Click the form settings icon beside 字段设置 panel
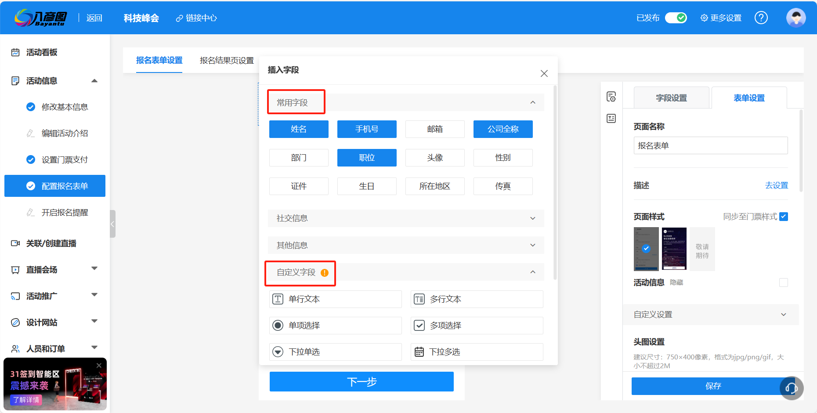The image size is (817, 413). pos(611,96)
